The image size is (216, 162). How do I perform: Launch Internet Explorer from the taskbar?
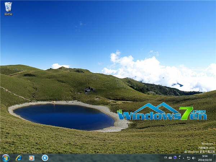click(x=19, y=158)
